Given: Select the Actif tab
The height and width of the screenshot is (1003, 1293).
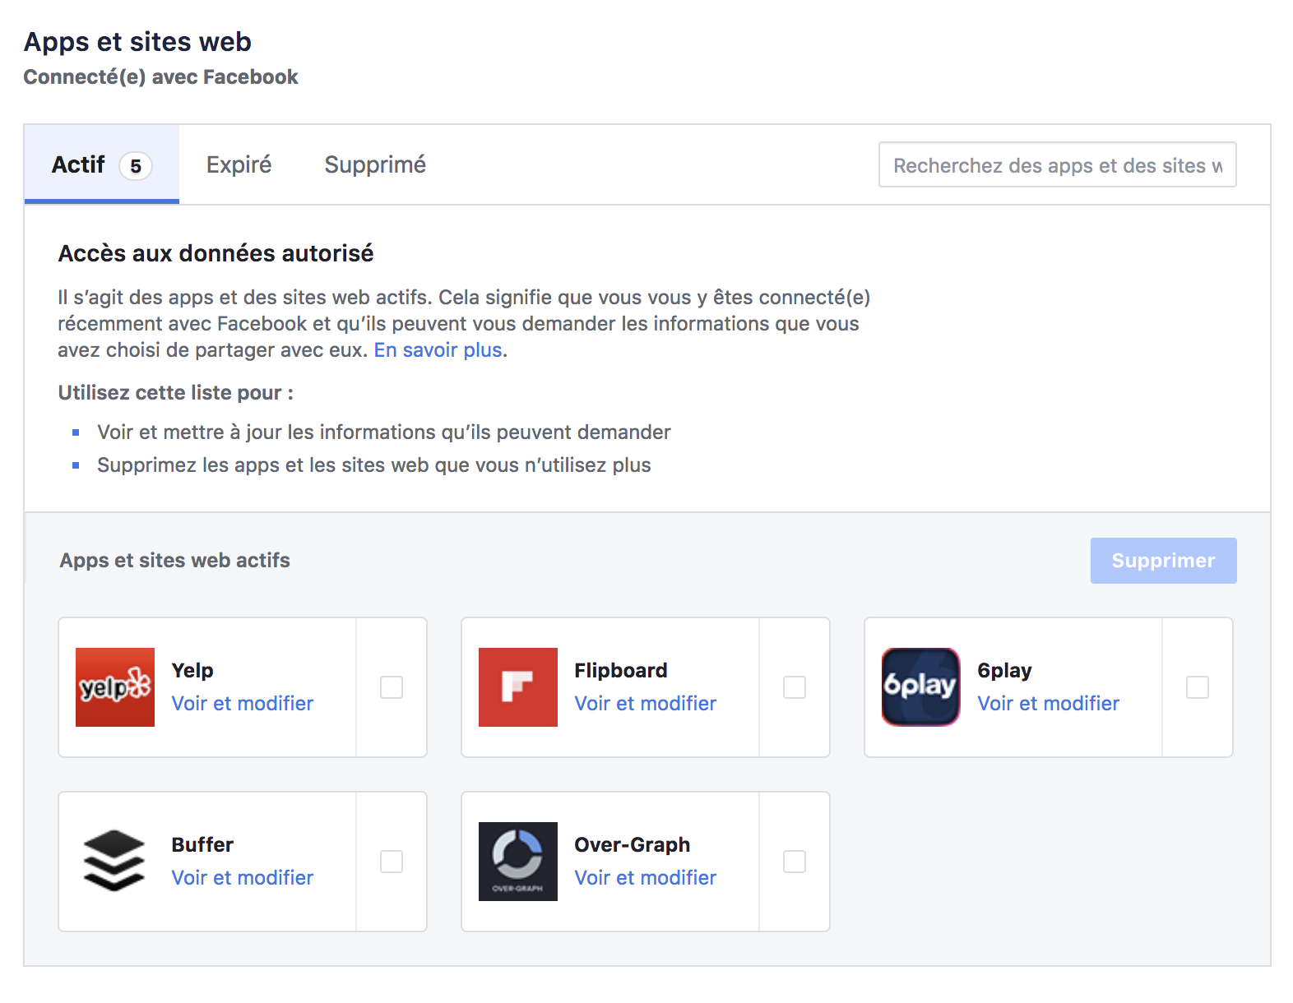Looking at the screenshot, I should (101, 165).
